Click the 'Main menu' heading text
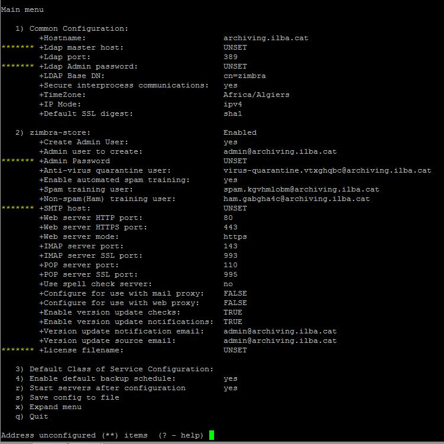 tap(22, 9)
